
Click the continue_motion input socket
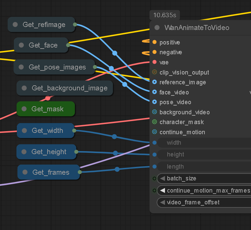coord(155,132)
